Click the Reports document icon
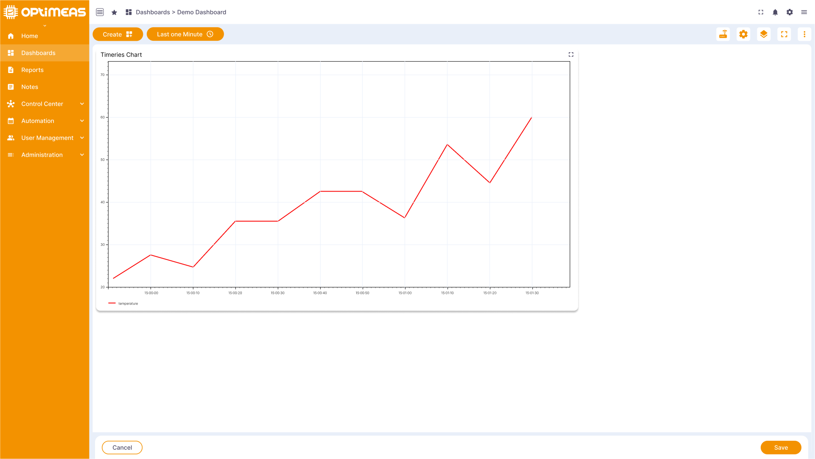 point(11,70)
